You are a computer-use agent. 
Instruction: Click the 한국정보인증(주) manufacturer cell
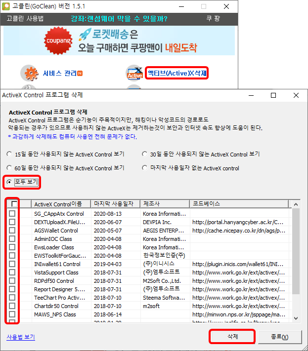[x=164, y=255]
